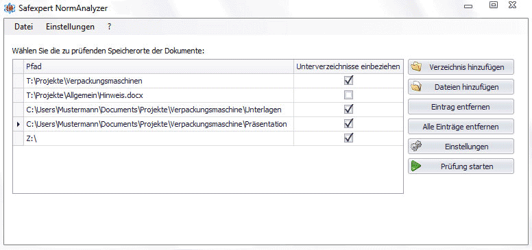Check subdirectories box for Hinweis.docx row
532x250 pixels.
tap(348, 95)
